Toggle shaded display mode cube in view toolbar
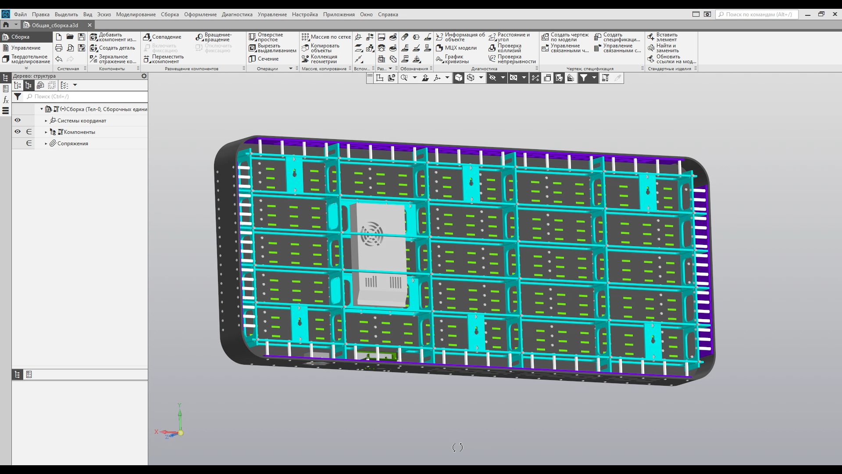Viewport: 842px width, 474px height. pyautogui.click(x=458, y=78)
